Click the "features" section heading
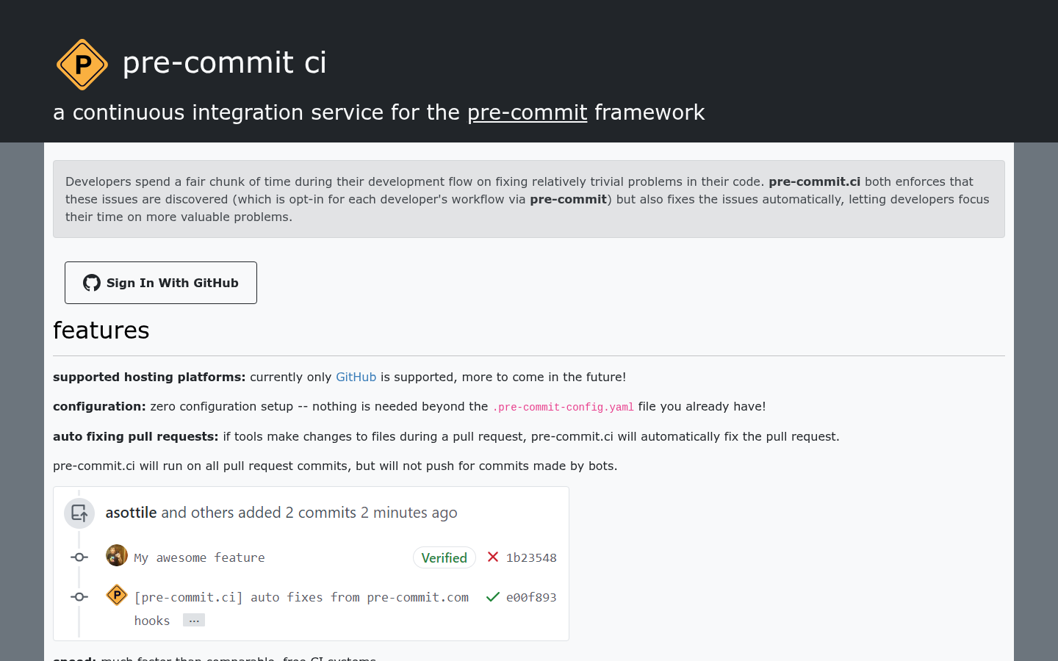This screenshot has width=1058, height=661. coord(101,330)
